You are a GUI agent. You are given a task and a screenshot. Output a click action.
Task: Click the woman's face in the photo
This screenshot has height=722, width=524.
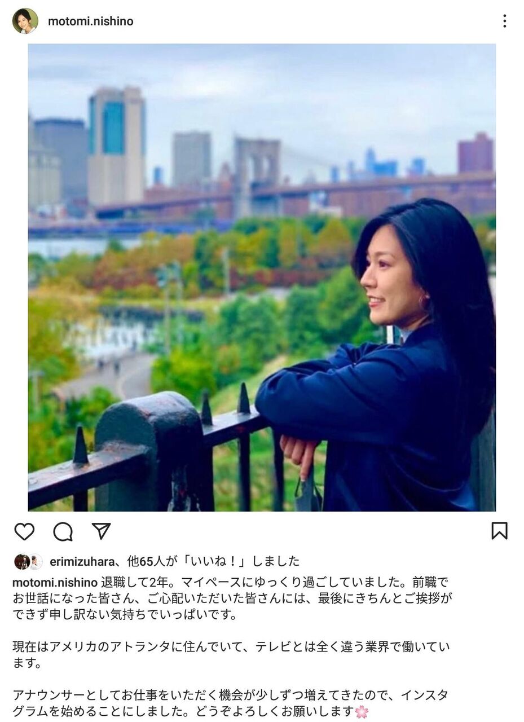click(389, 282)
